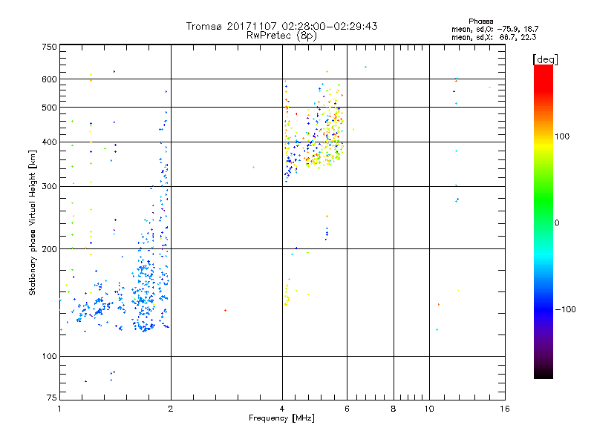Click the colorbar label '-100'
Image resolution: width=594 pixels, height=445 pixels.
[x=565, y=309]
